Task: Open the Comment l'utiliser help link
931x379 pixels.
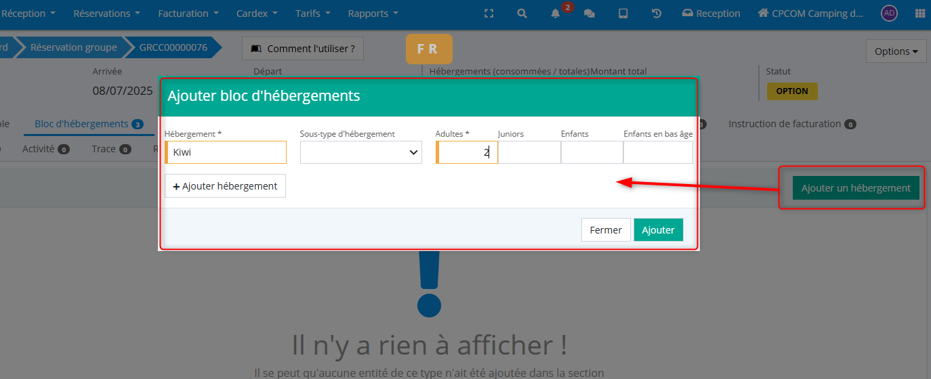Action: pyautogui.click(x=303, y=49)
